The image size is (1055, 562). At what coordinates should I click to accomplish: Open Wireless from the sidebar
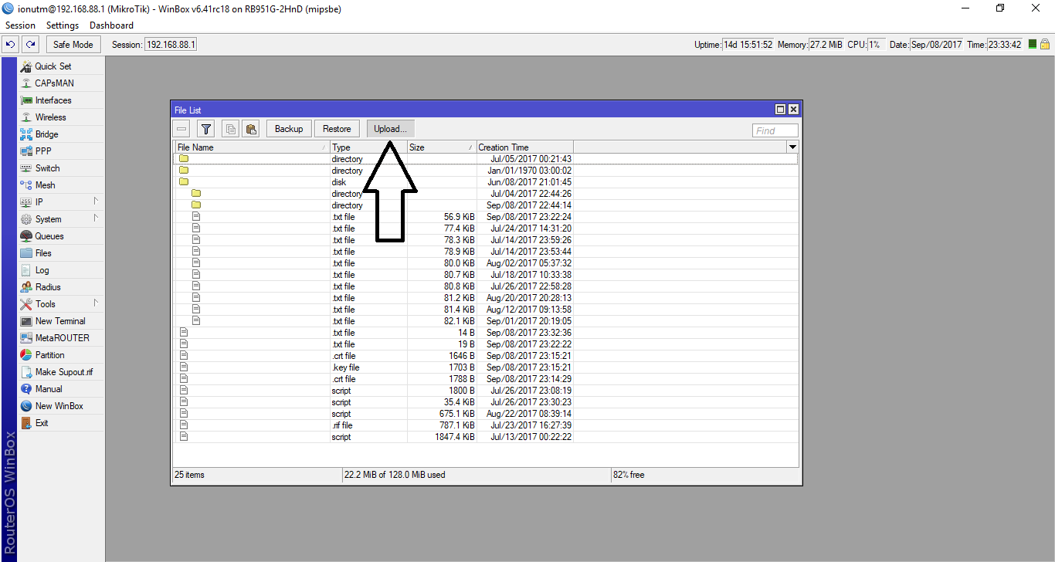(50, 117)
